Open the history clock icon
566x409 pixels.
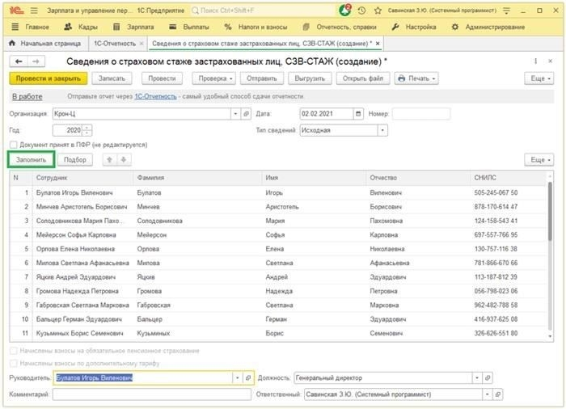pos(361,11)
